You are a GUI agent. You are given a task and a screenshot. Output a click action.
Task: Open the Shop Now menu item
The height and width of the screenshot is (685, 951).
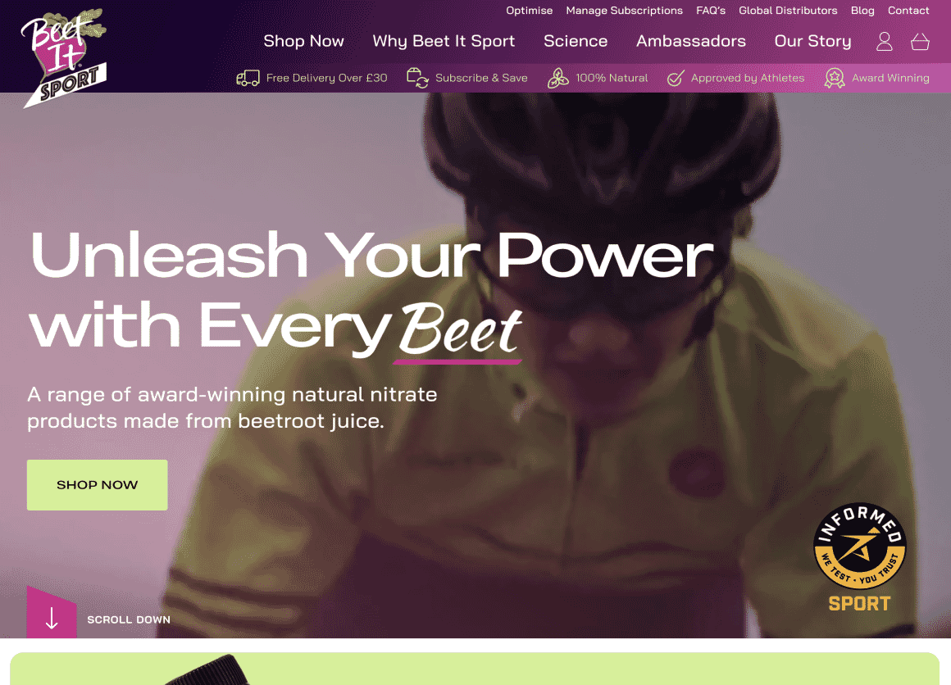[x=303, y=41]
